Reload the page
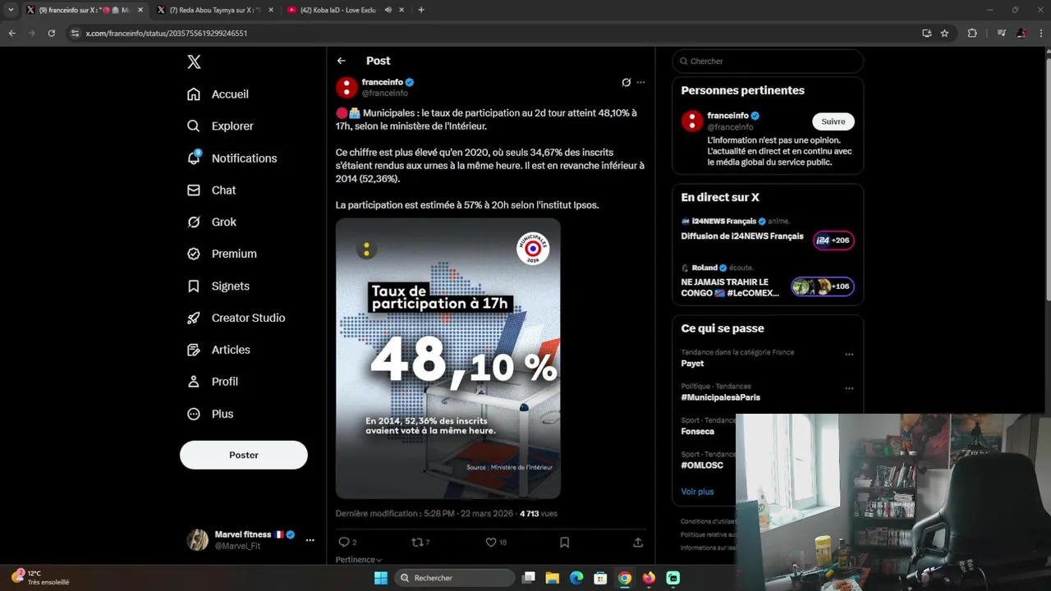The image size is (1051, 591). 51,34
